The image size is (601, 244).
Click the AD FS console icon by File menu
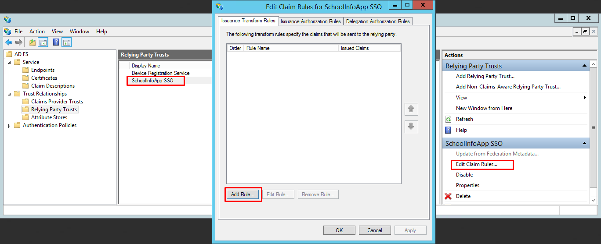8,32
